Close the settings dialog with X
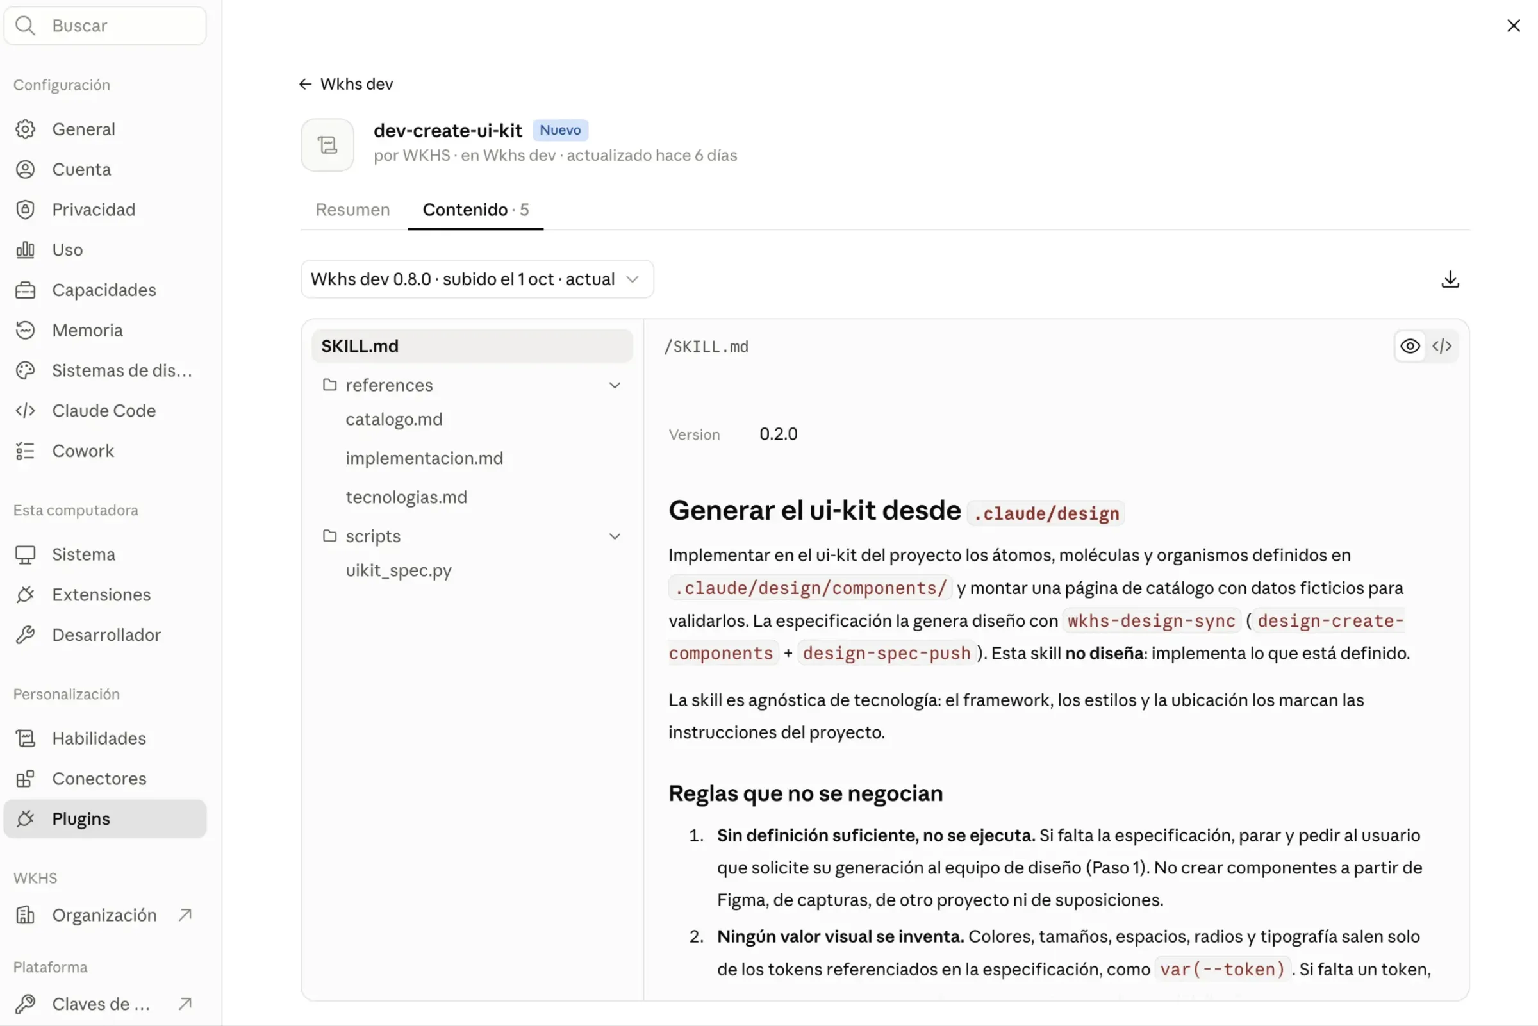The image size is (1538, 1026). tap(1513, 26)
